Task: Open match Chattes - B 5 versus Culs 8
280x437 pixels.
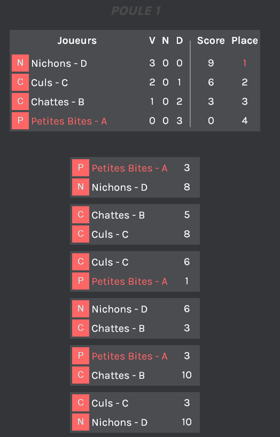Action: tap(135, 224)
